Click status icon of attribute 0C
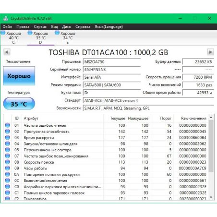 click(7, 181)
